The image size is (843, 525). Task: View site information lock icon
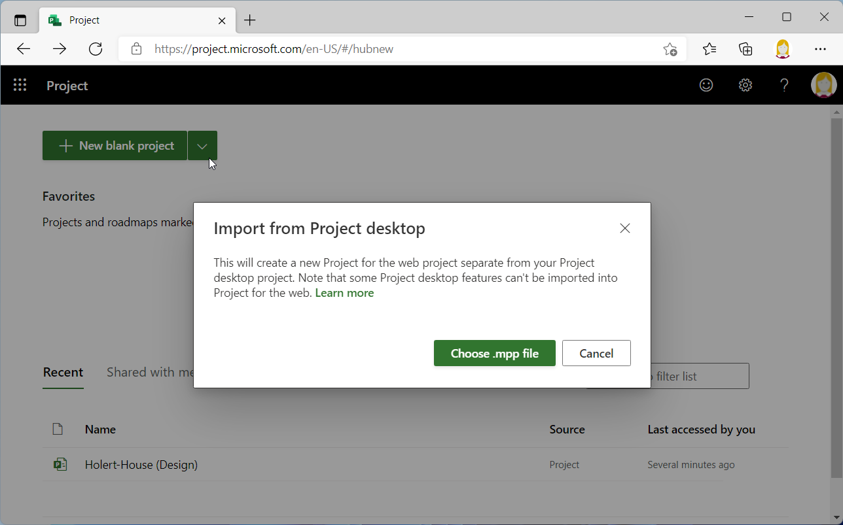point(136,49)
